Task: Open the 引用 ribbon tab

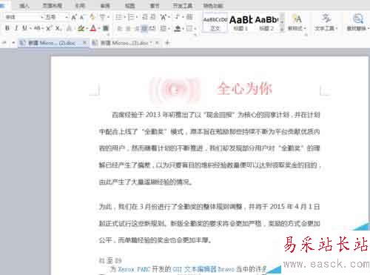Action: point(80,5)
